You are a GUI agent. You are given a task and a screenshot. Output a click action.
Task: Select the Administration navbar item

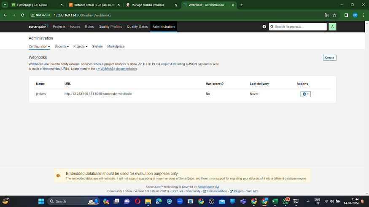click(164, 27)
